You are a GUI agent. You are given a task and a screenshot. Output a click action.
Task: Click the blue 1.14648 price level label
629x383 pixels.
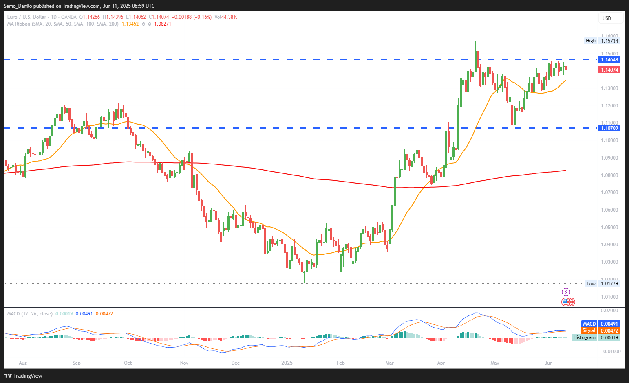click(609, 60)
